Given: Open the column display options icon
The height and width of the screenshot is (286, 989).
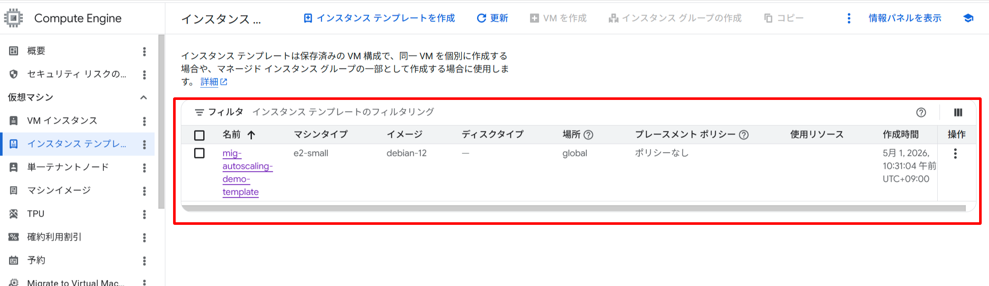Looking at the screenshot, I should click(x=958, y=112).
